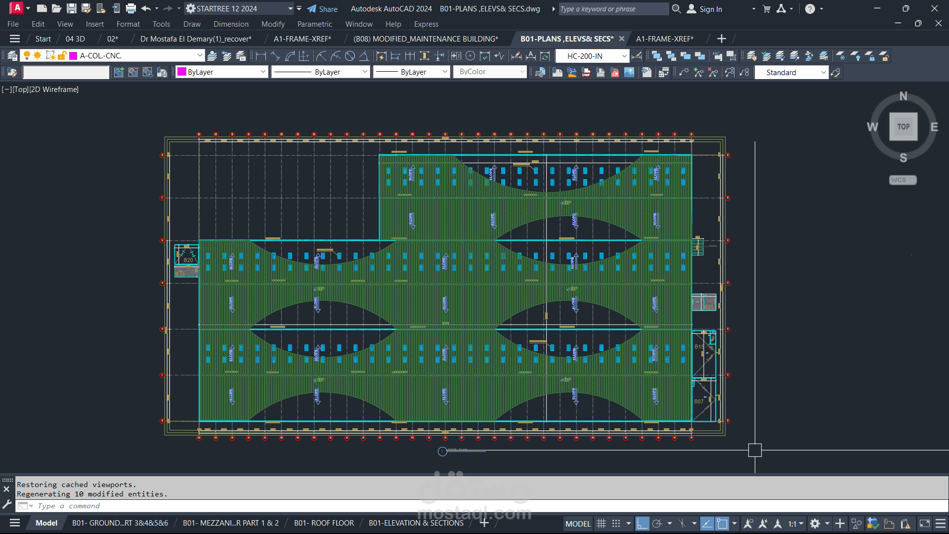Open Layer Properties Manager icon
Image resolution: width=949 pixels, height=534 pixels.
pos(12,56)
